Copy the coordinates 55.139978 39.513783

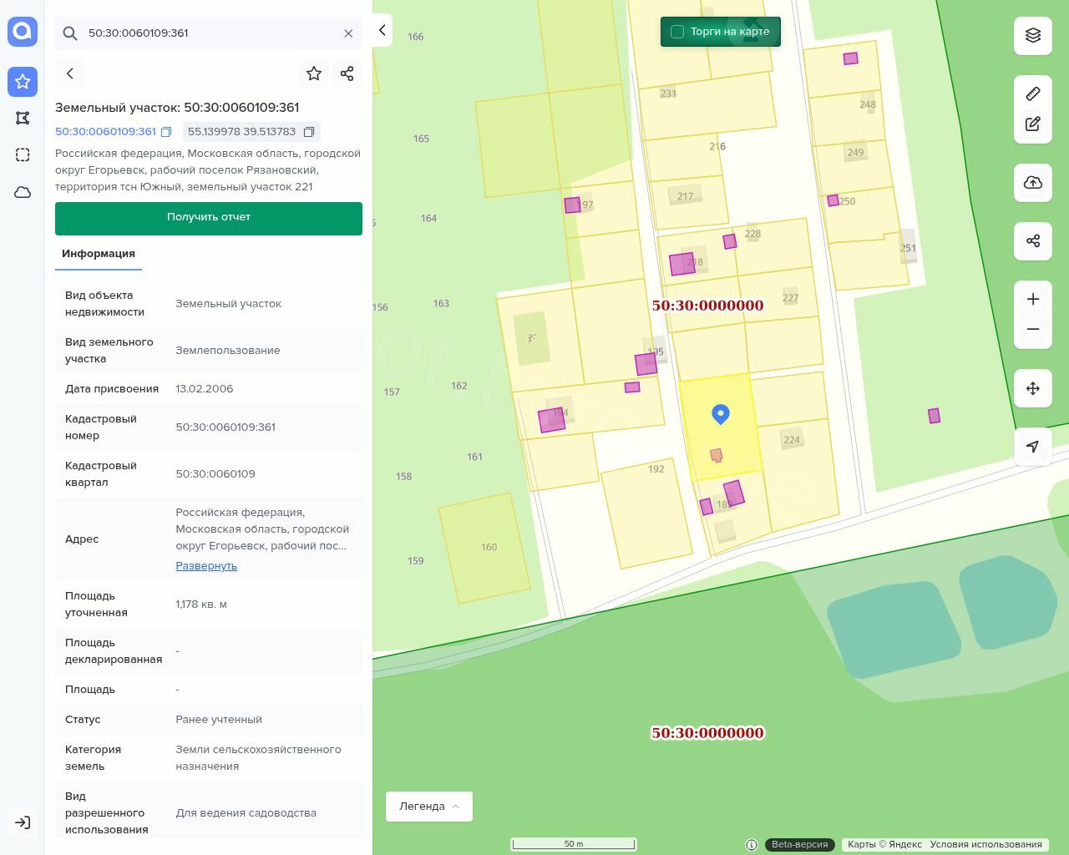click(309, 132)
